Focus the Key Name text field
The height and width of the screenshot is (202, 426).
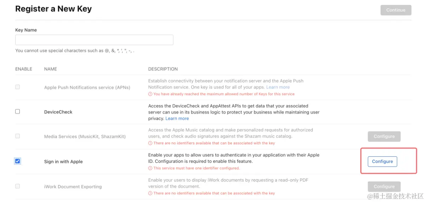[94, 40]
